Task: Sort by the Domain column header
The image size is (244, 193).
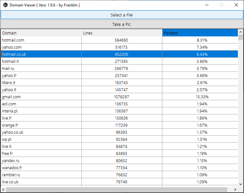Action: click(41, 33)
